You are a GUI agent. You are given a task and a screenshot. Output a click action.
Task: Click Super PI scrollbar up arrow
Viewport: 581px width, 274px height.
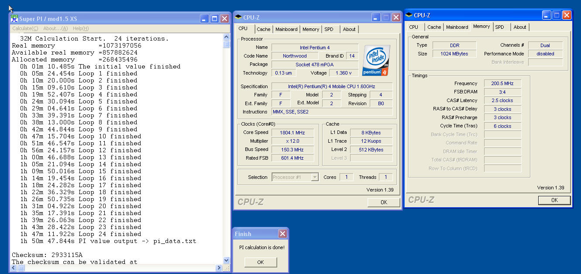[x=226, y=37]
